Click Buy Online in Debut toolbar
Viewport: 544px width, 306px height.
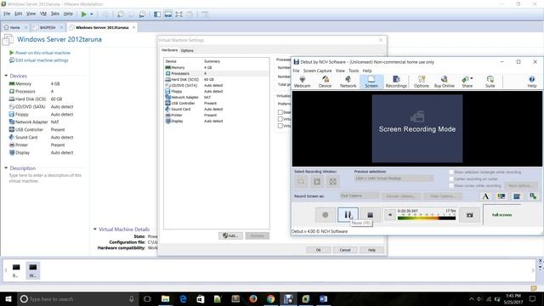tap(444, 82)
